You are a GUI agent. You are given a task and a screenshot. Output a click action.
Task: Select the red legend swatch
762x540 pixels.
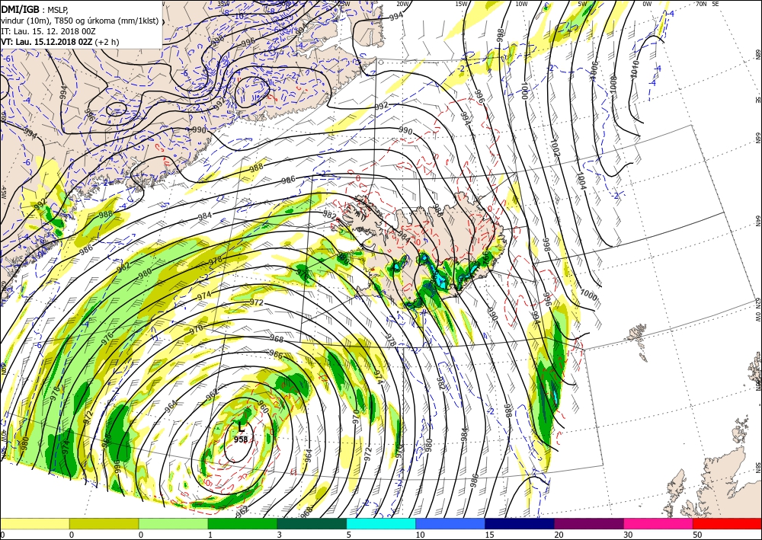(x=727, y=523)
